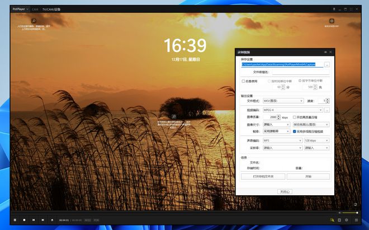369x230 pixels.
Task: Click the video seek bar
Action: (174, 213)
